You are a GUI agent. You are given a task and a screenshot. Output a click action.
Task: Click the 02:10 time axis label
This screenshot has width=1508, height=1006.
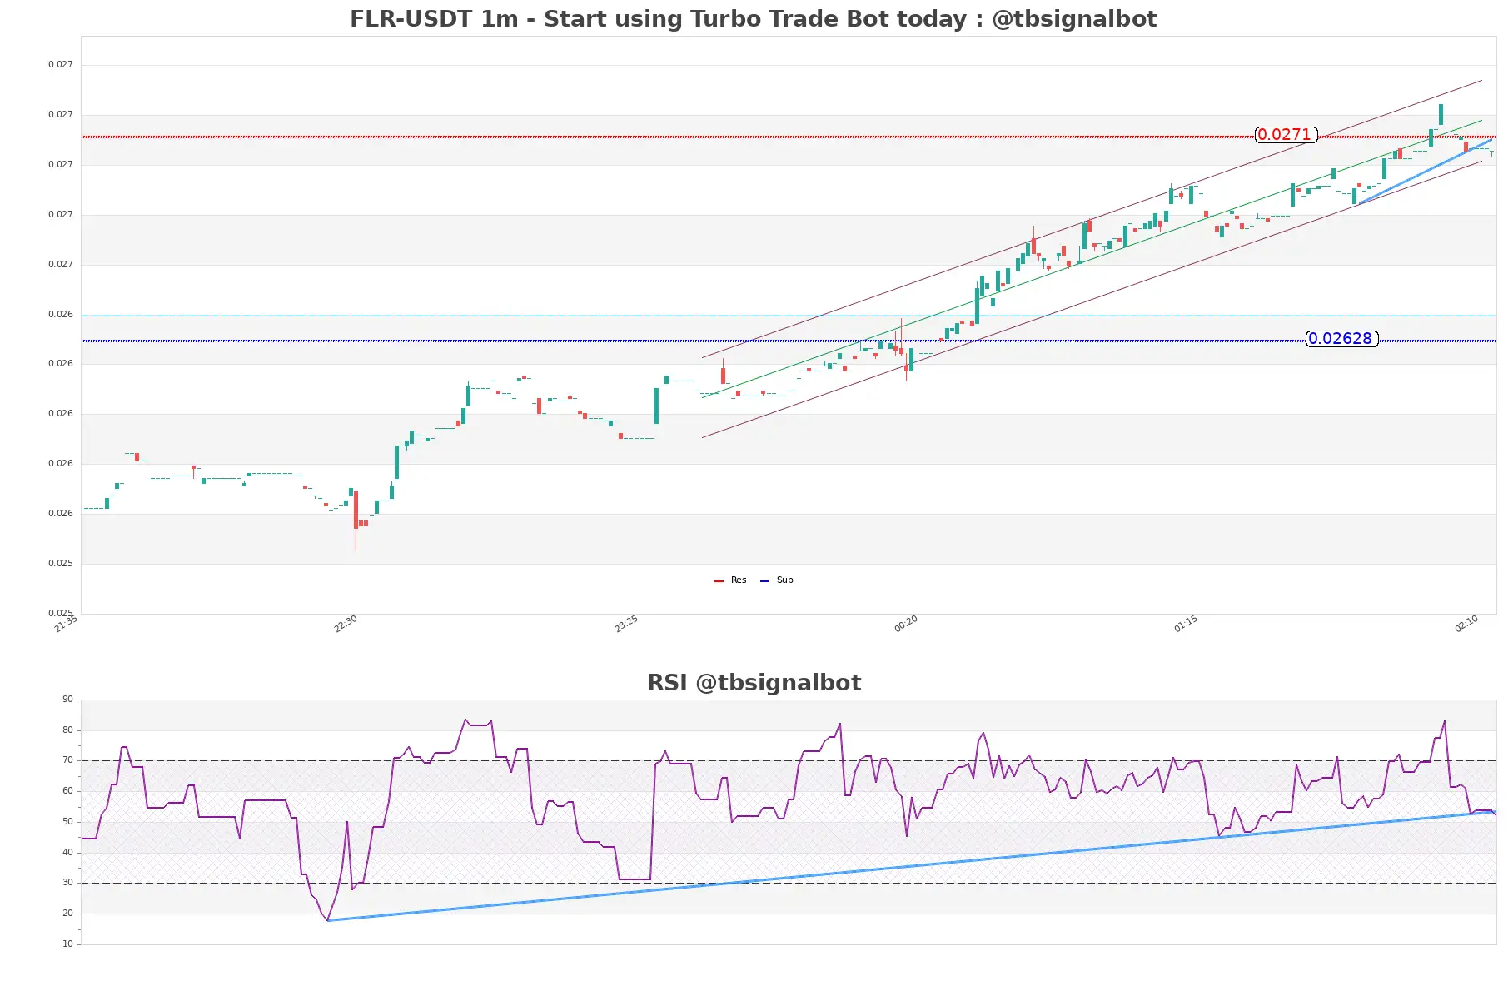(x=1466, y=624)
